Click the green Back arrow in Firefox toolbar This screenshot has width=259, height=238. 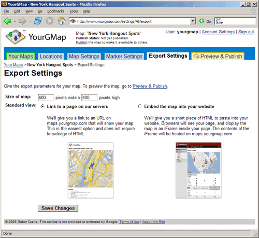(x=7, y=21)
